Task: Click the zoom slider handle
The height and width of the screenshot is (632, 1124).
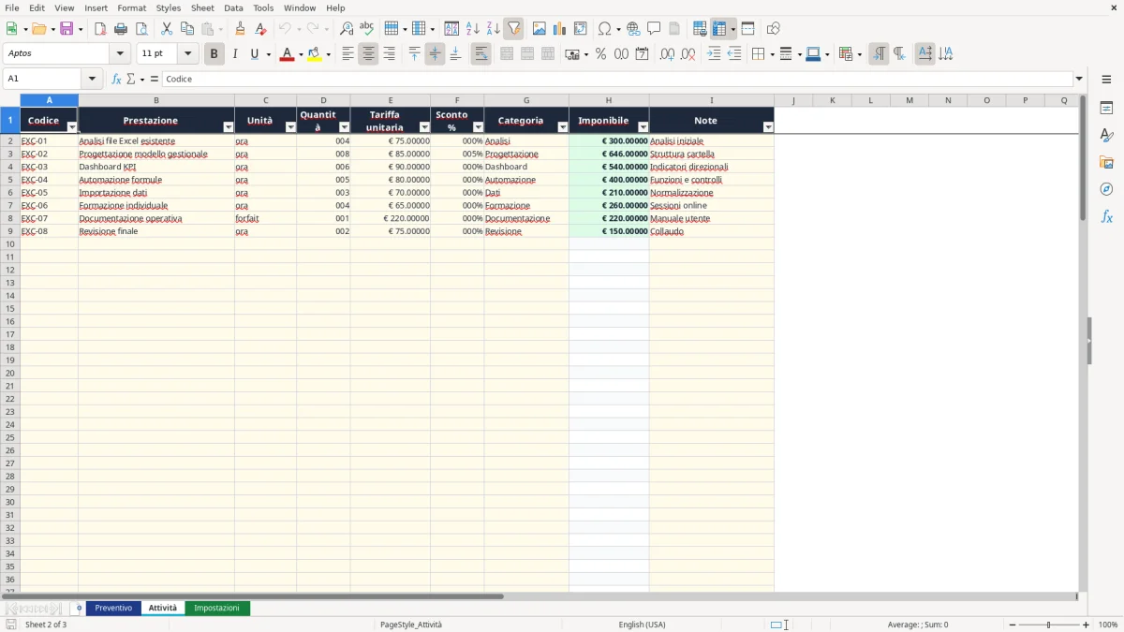Action: click(x=1048, y=625)
